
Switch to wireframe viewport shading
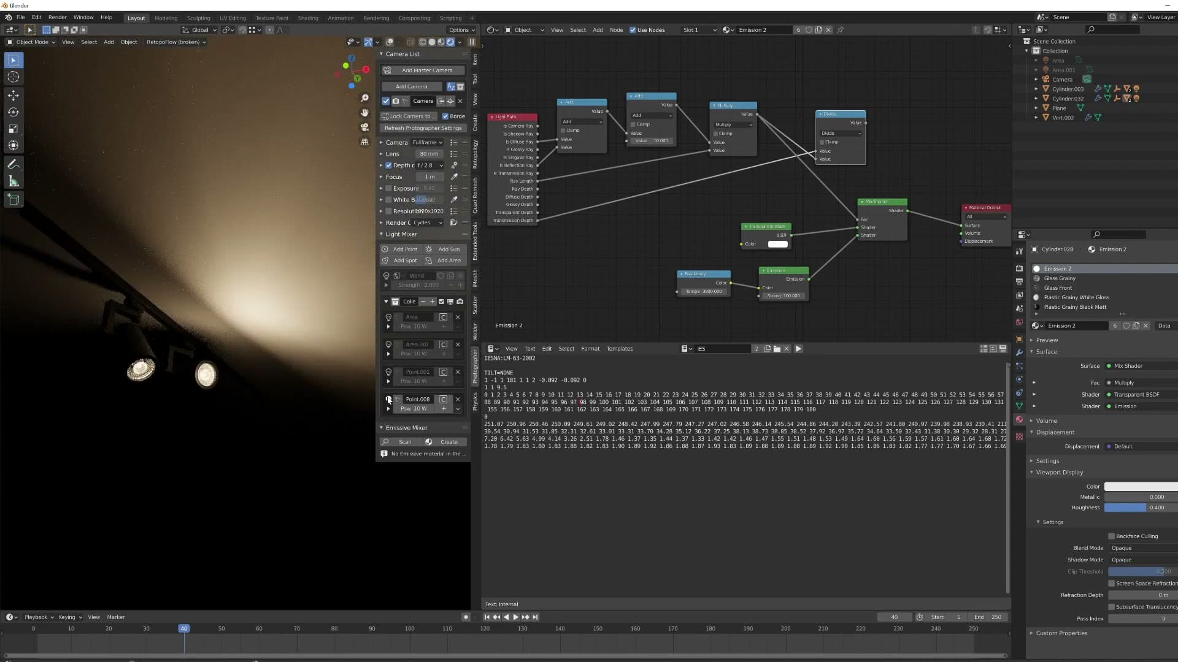pyautogui.click(x=423, y=42)
